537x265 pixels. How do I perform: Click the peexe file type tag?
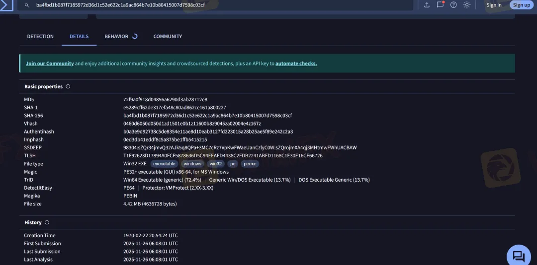click(250, 164)
